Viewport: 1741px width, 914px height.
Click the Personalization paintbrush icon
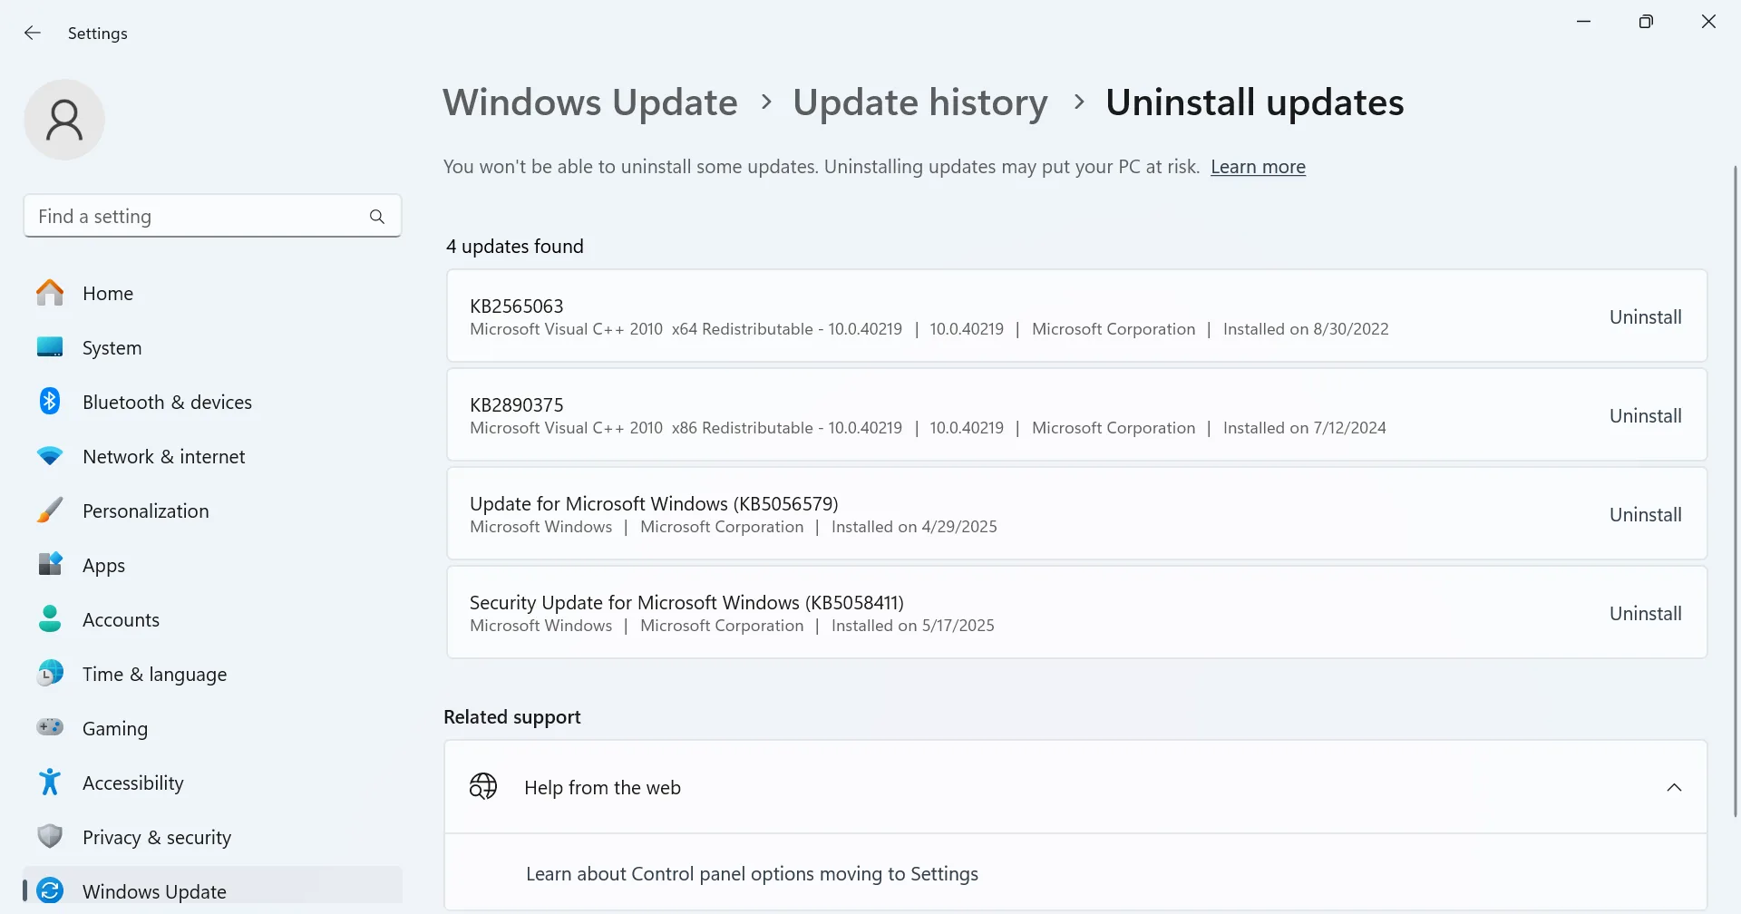(50, 510)
